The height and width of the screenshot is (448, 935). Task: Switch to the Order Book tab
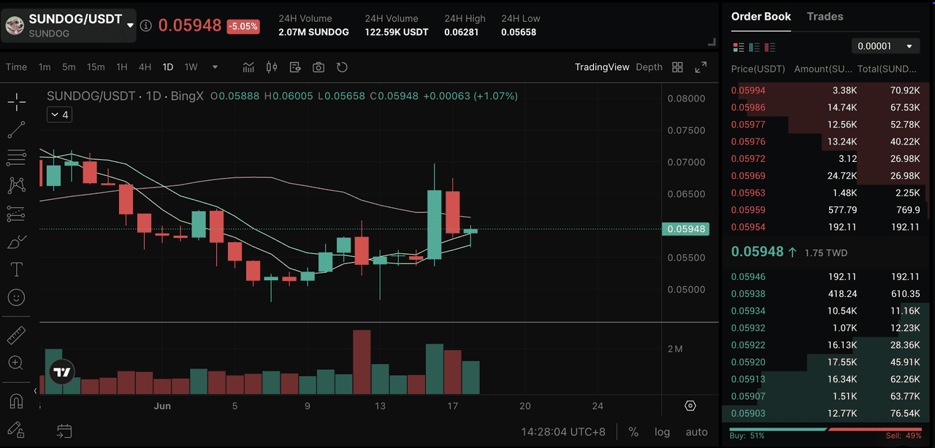click(x=761, y=17)
